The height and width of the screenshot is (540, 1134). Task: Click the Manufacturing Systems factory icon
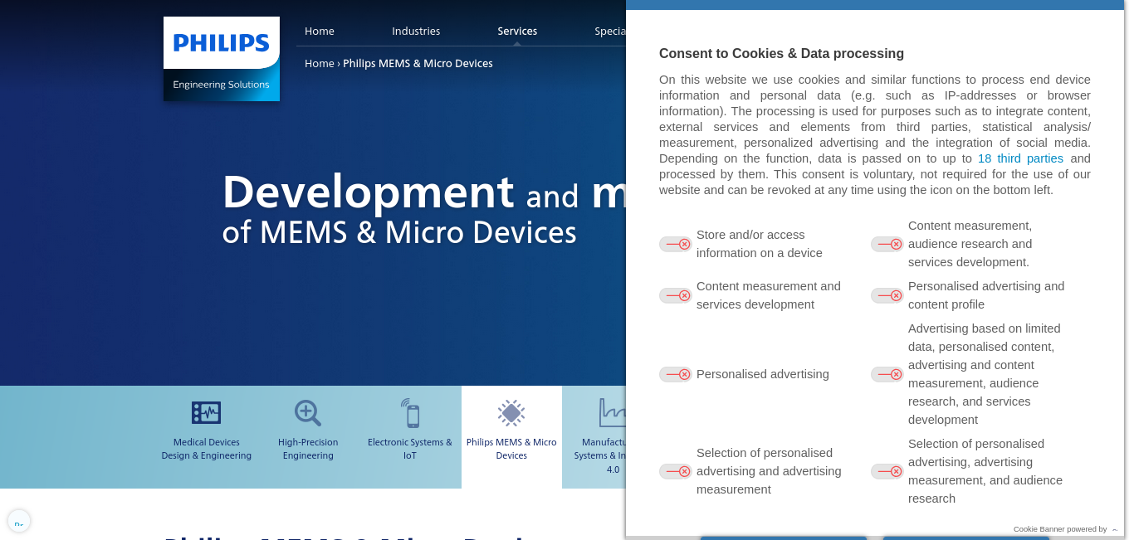point(613,412)
